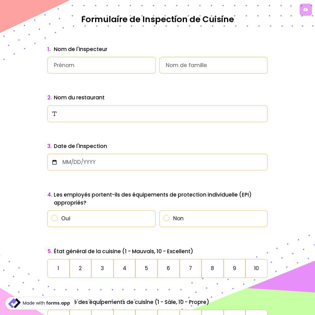This screenshot has height=315, width=315.
Task: Select rating 1 on the kitchen condition scale
Action: [x=58, y=268]
